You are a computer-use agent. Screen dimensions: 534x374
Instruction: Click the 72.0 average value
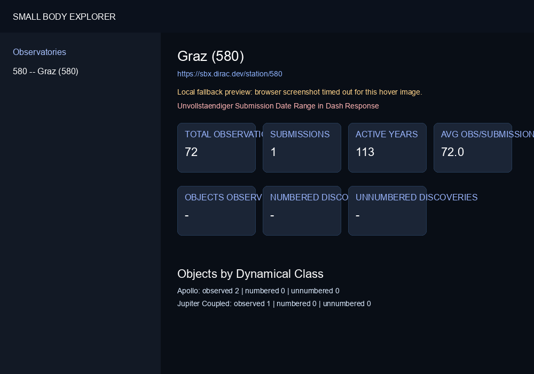(x=452, y=152)
